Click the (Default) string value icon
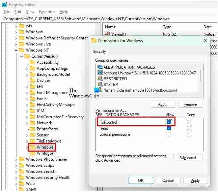This screenshot has width=218, height=192. click(x=107, y=34)
